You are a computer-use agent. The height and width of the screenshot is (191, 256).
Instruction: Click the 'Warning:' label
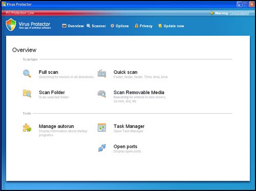(x=222, y=13)
